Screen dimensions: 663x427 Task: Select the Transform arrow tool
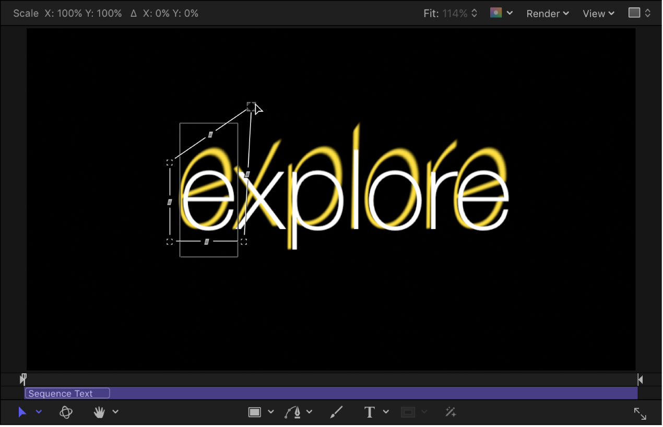(x=22, y=412)
